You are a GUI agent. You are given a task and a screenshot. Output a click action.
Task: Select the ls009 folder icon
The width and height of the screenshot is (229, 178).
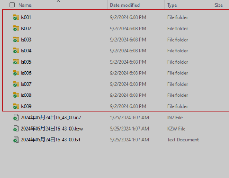16,106
